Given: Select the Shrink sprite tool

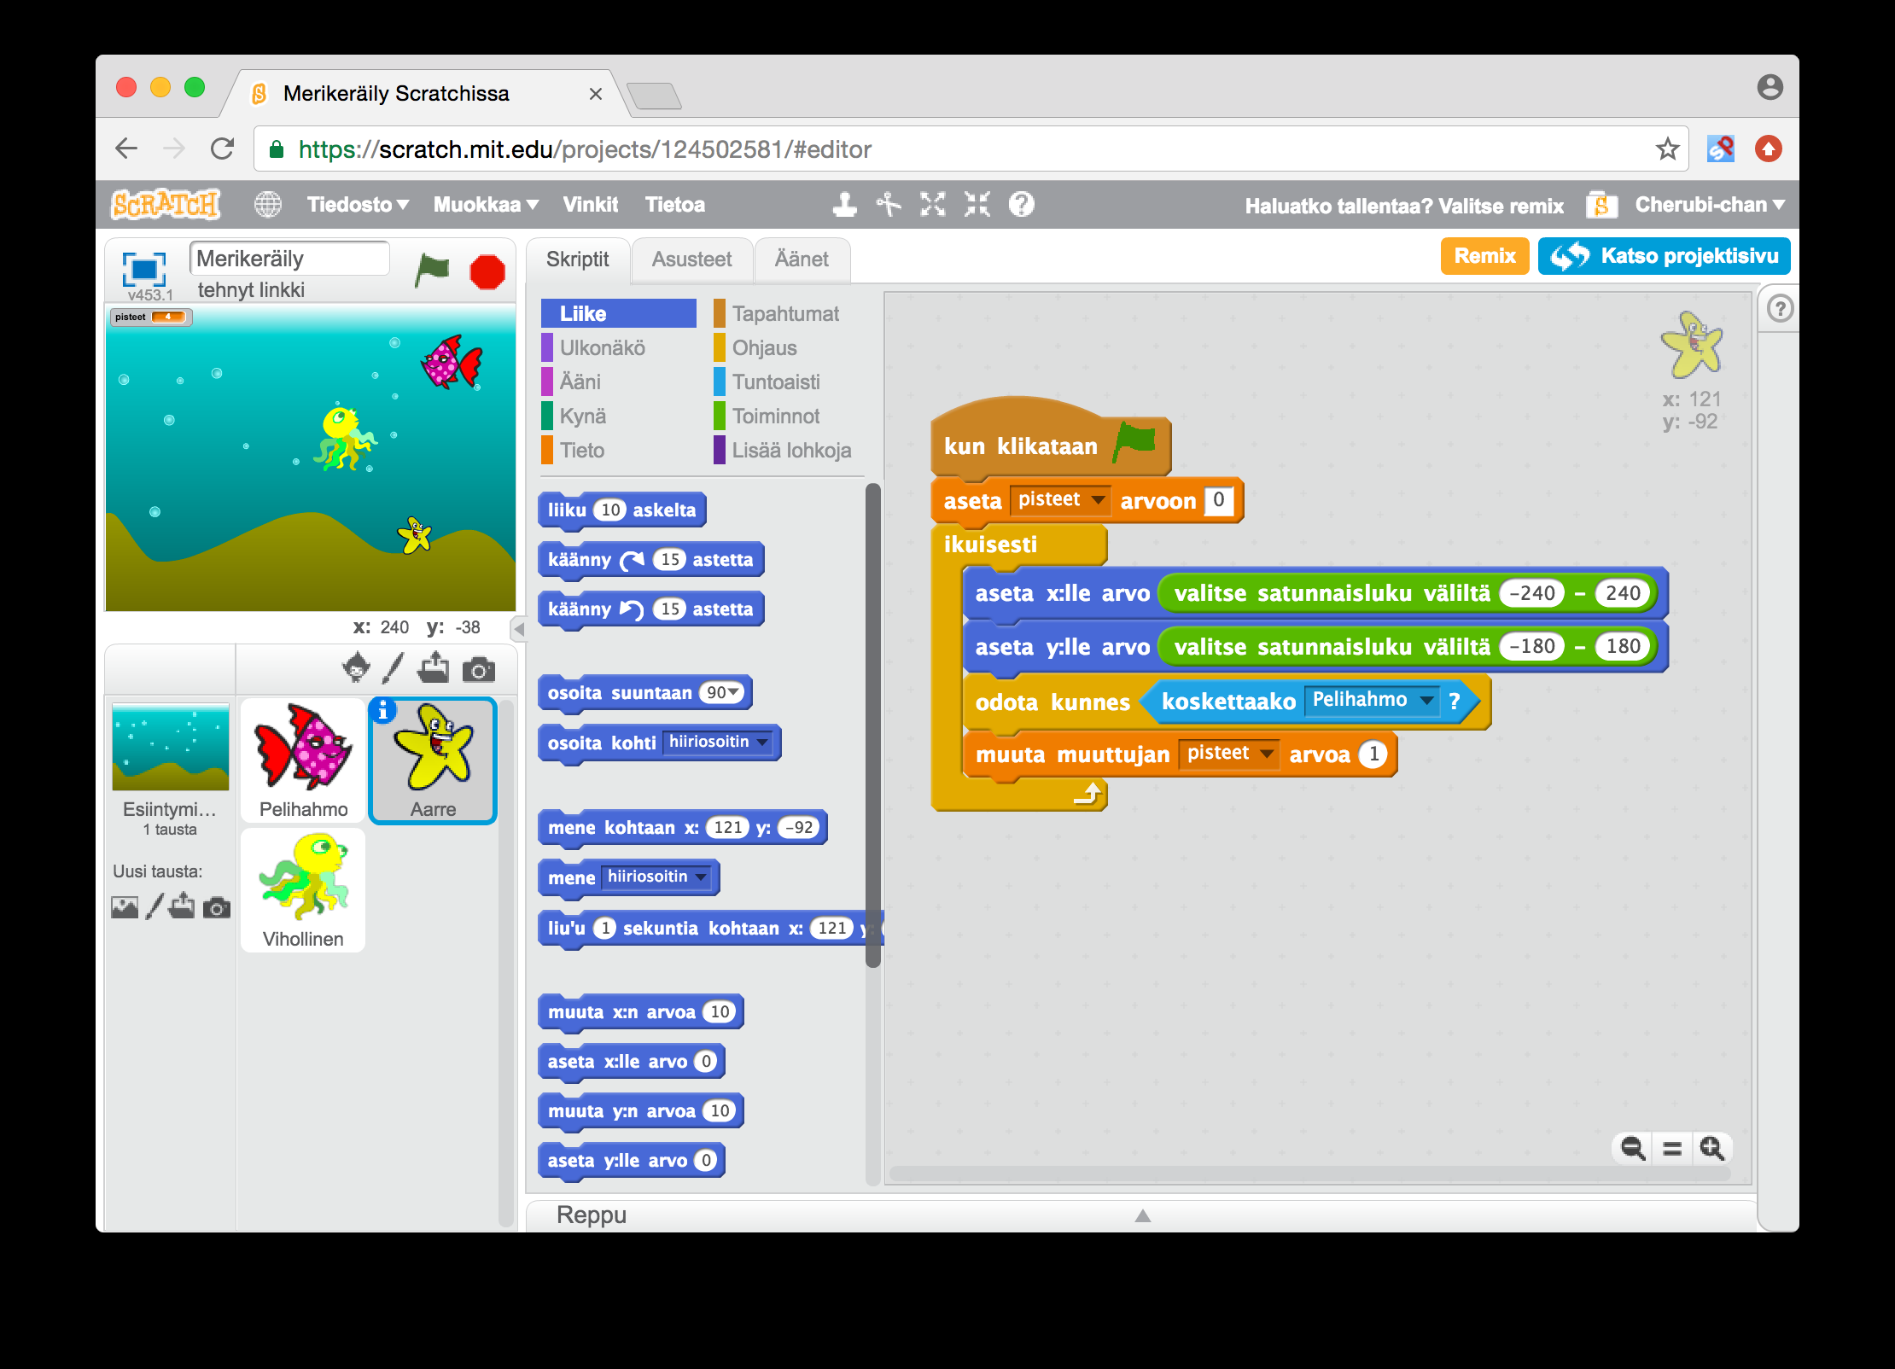Looking at the screenshot, I should (977, 205).
